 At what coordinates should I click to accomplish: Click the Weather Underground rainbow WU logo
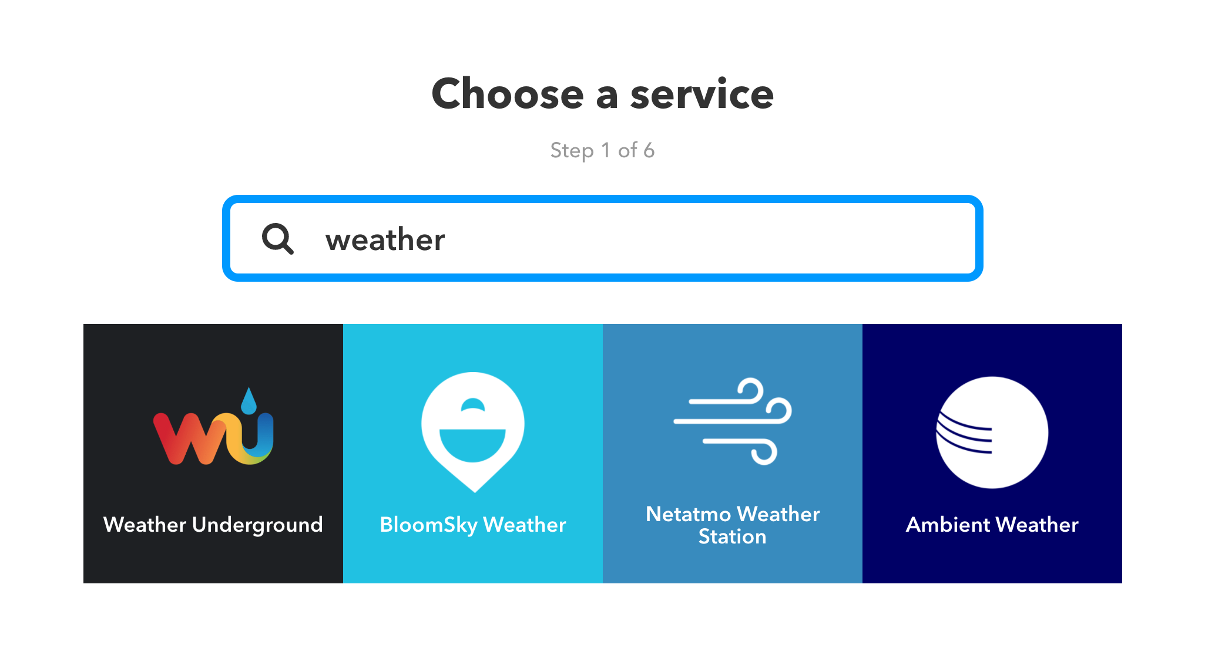(x=213, y=438)
